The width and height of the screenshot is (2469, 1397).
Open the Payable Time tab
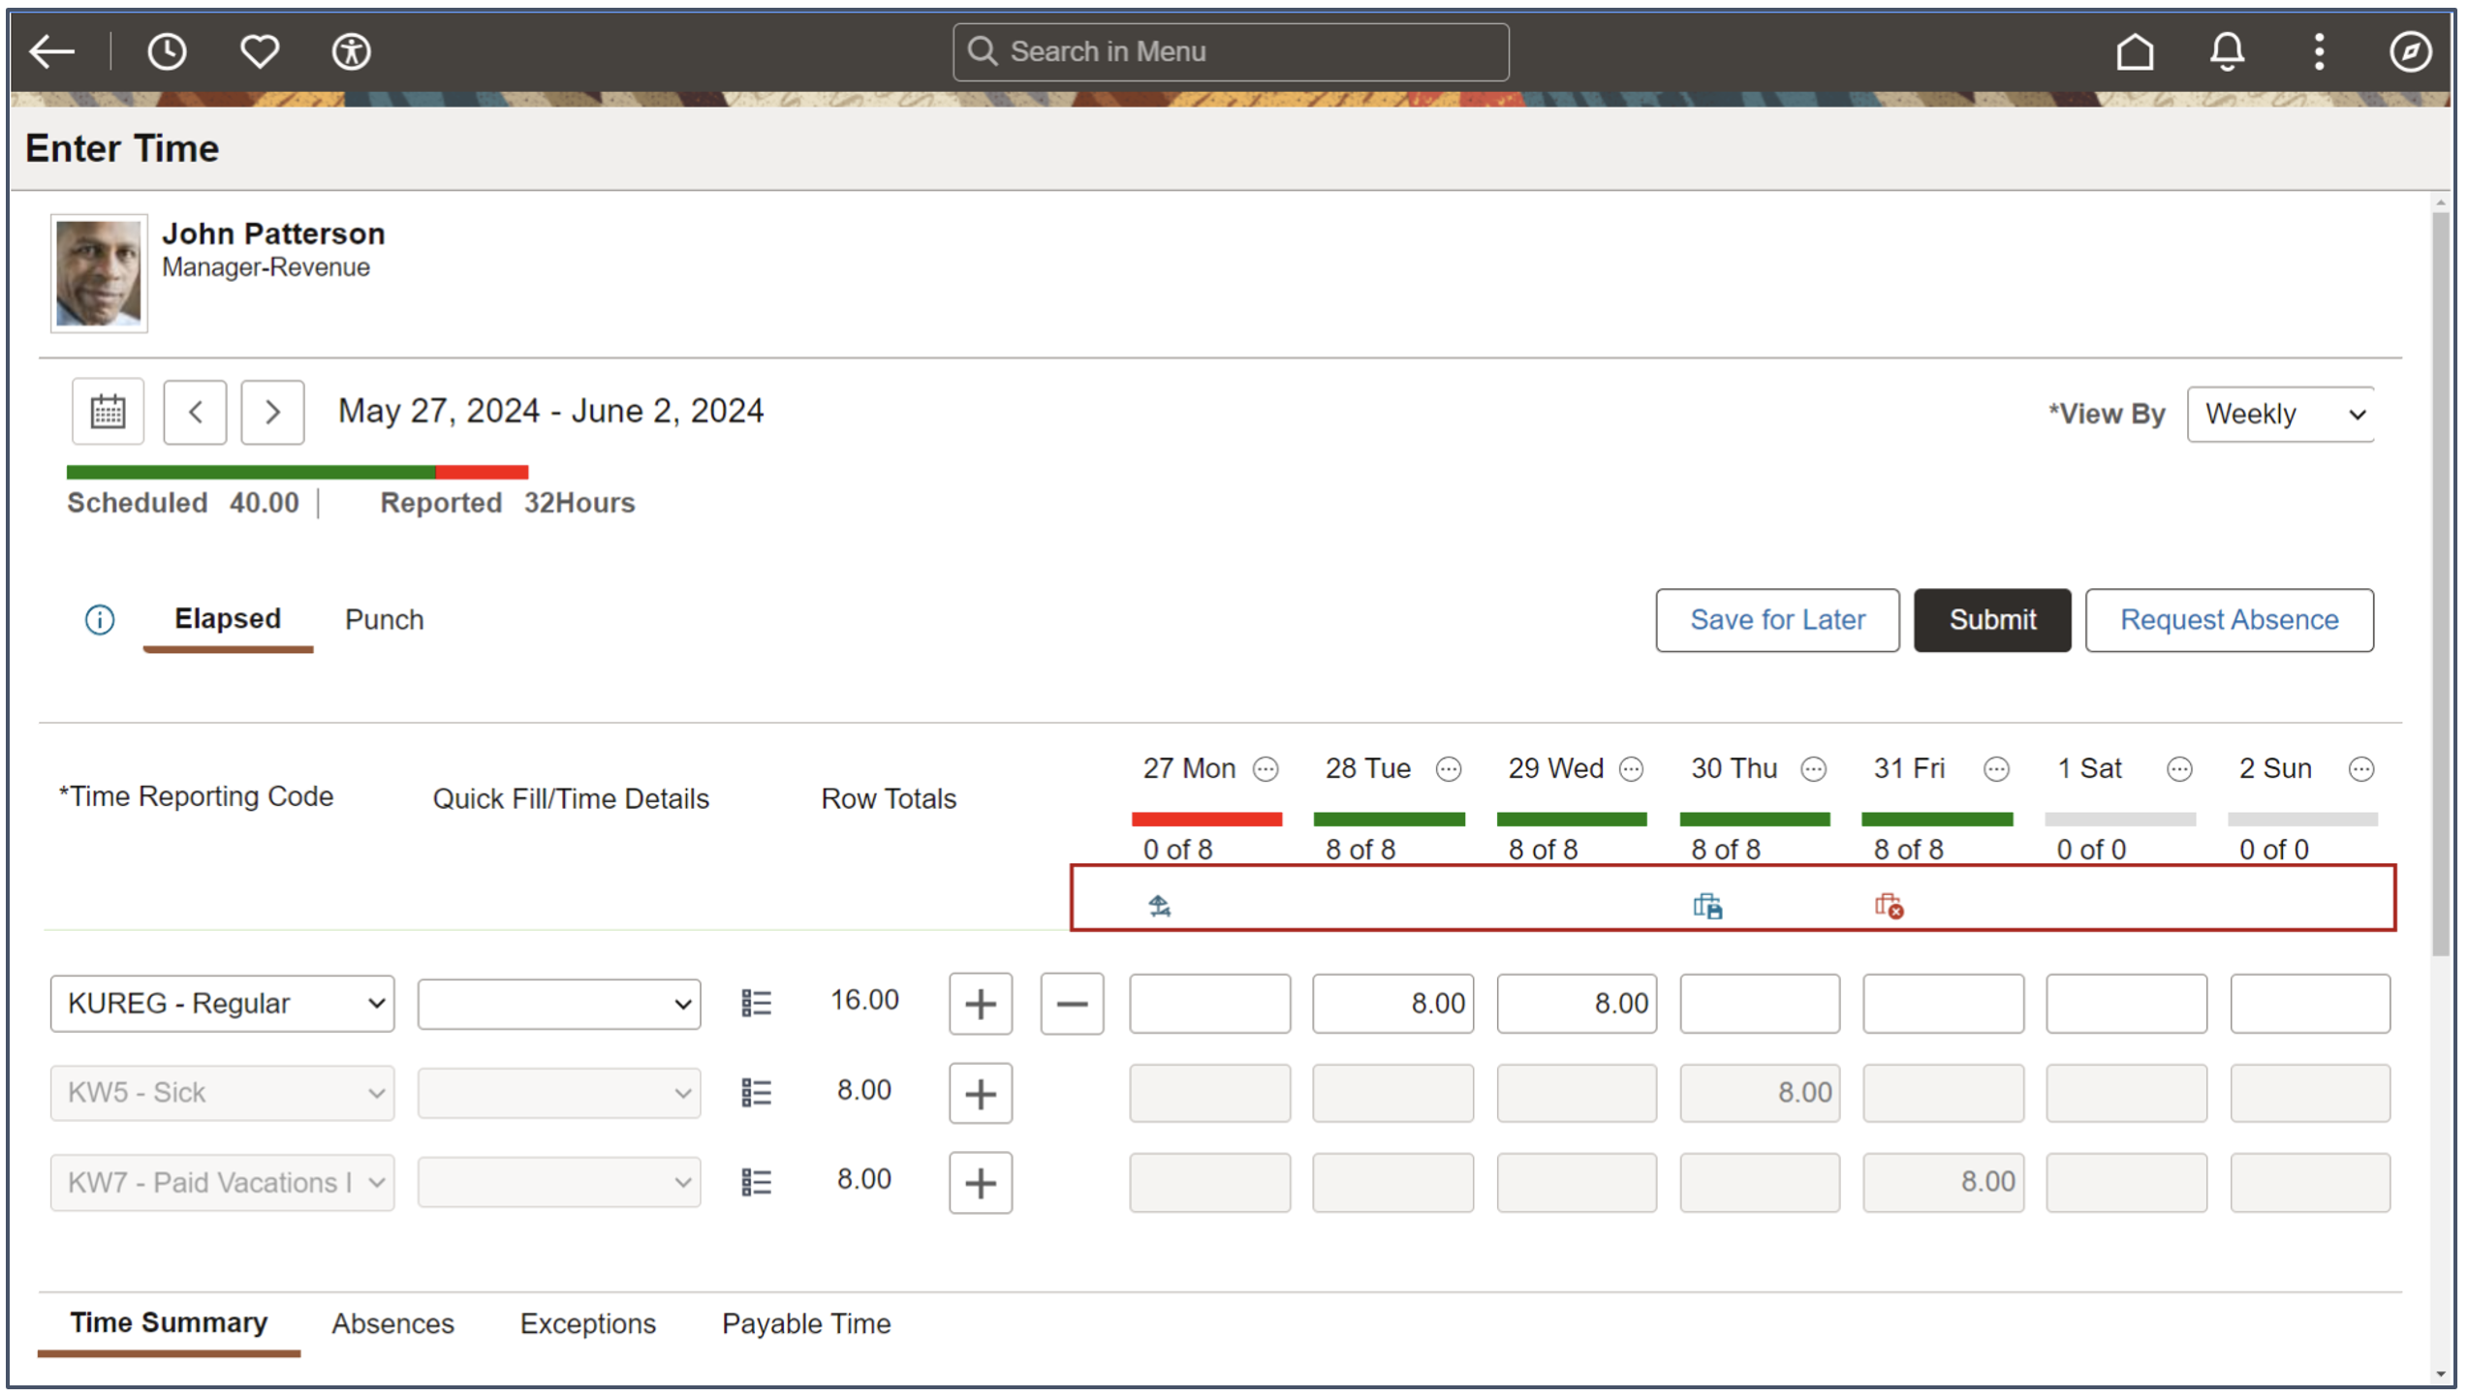point(806,1323)
